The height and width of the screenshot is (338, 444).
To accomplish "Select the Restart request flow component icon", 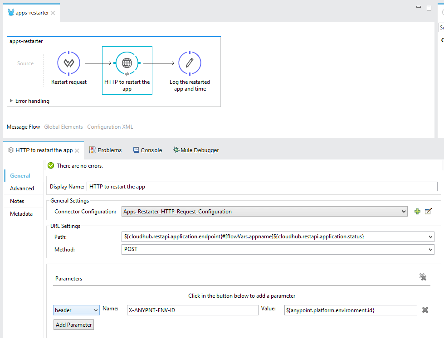I will point(69,63).
